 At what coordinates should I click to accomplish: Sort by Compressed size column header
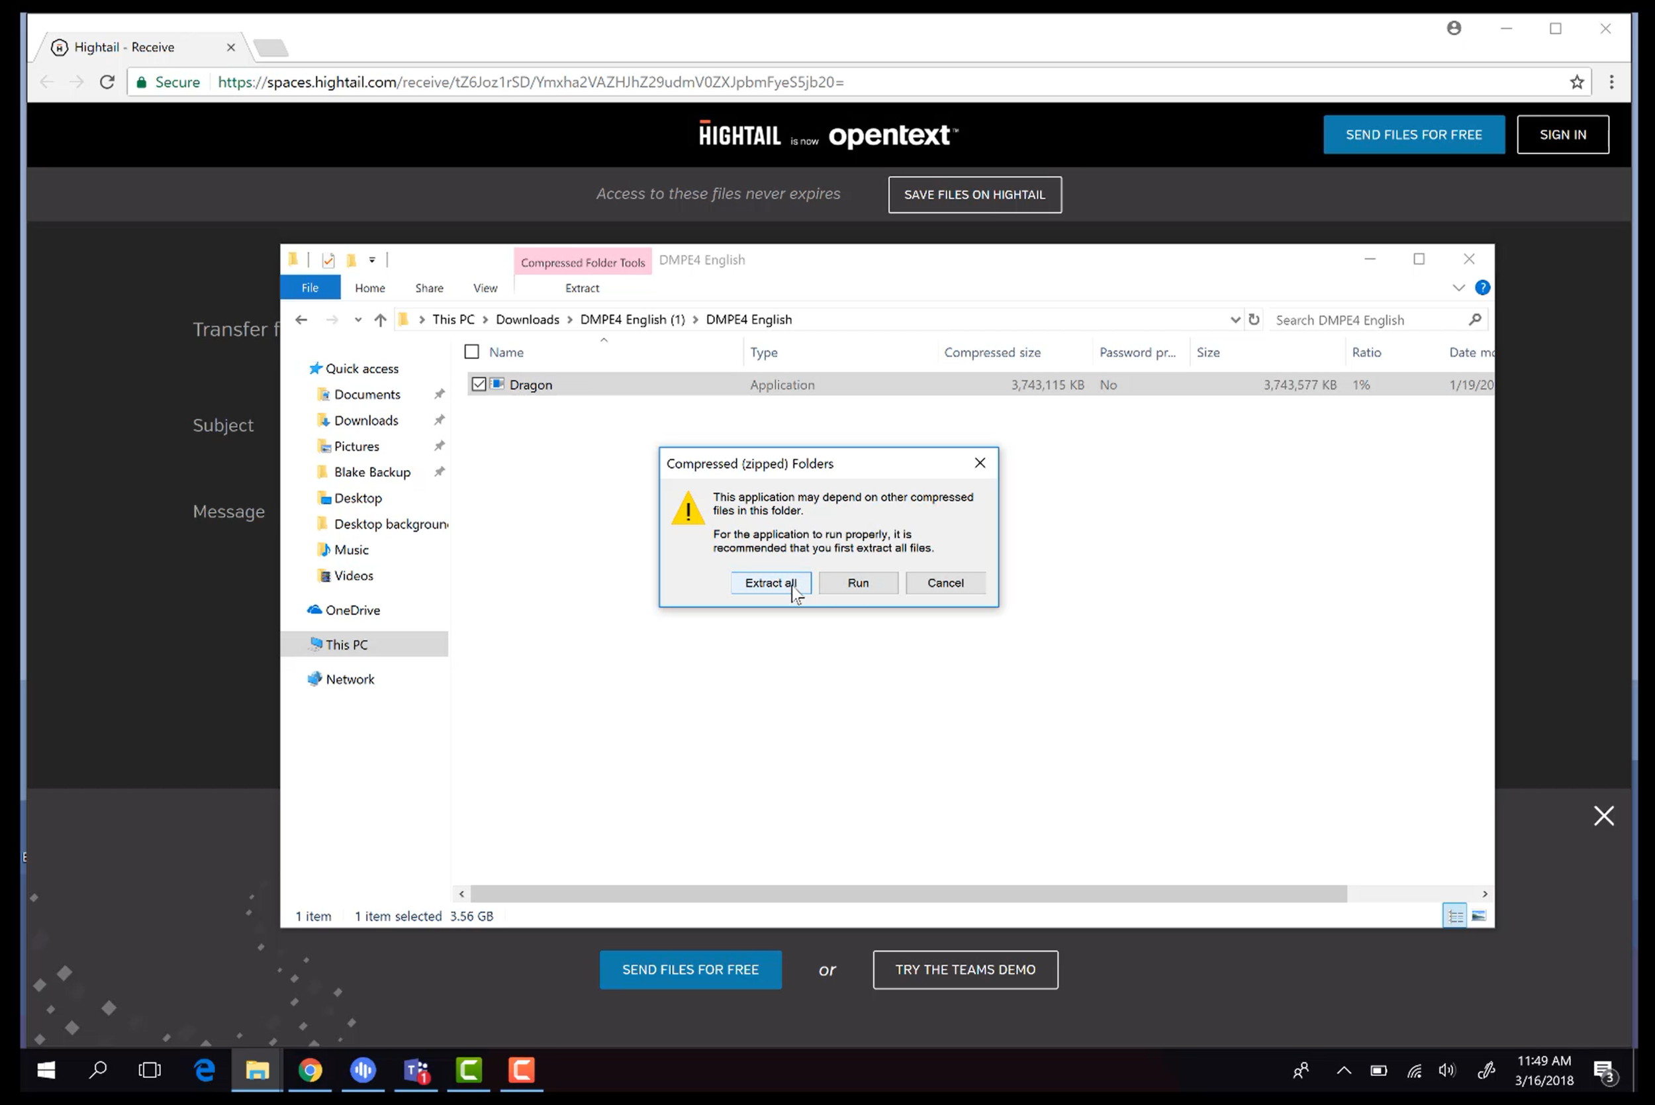click(992, 352)
